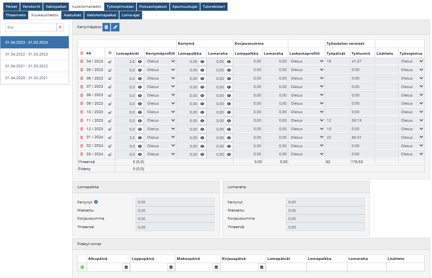Image resolution: width=432 pixels, height=278 pixels.
Task: Click the info icon beside Kertynyt
Action: tap(96, 202)
